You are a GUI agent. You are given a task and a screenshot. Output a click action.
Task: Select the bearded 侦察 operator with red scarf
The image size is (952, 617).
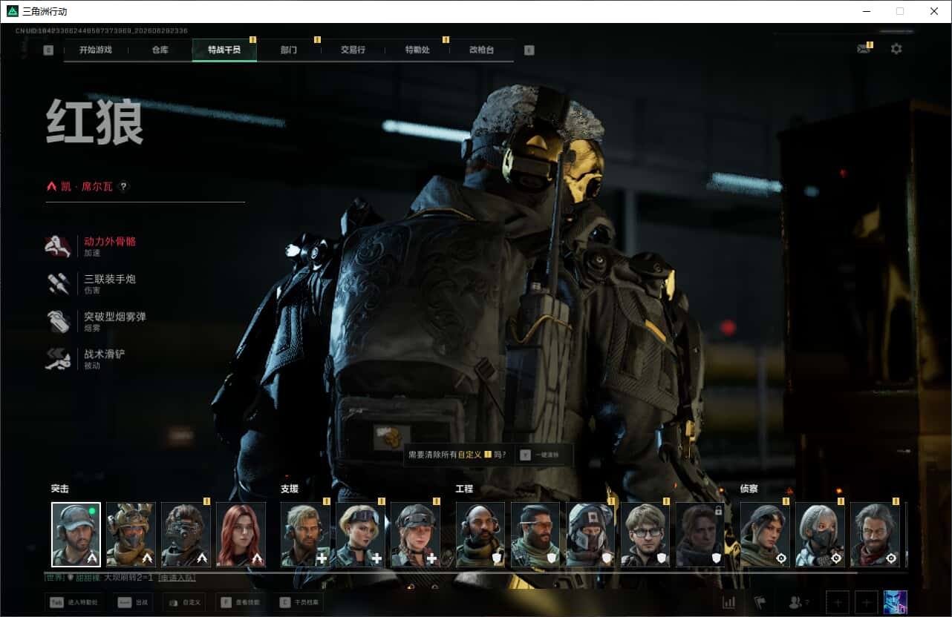point(875,535)
